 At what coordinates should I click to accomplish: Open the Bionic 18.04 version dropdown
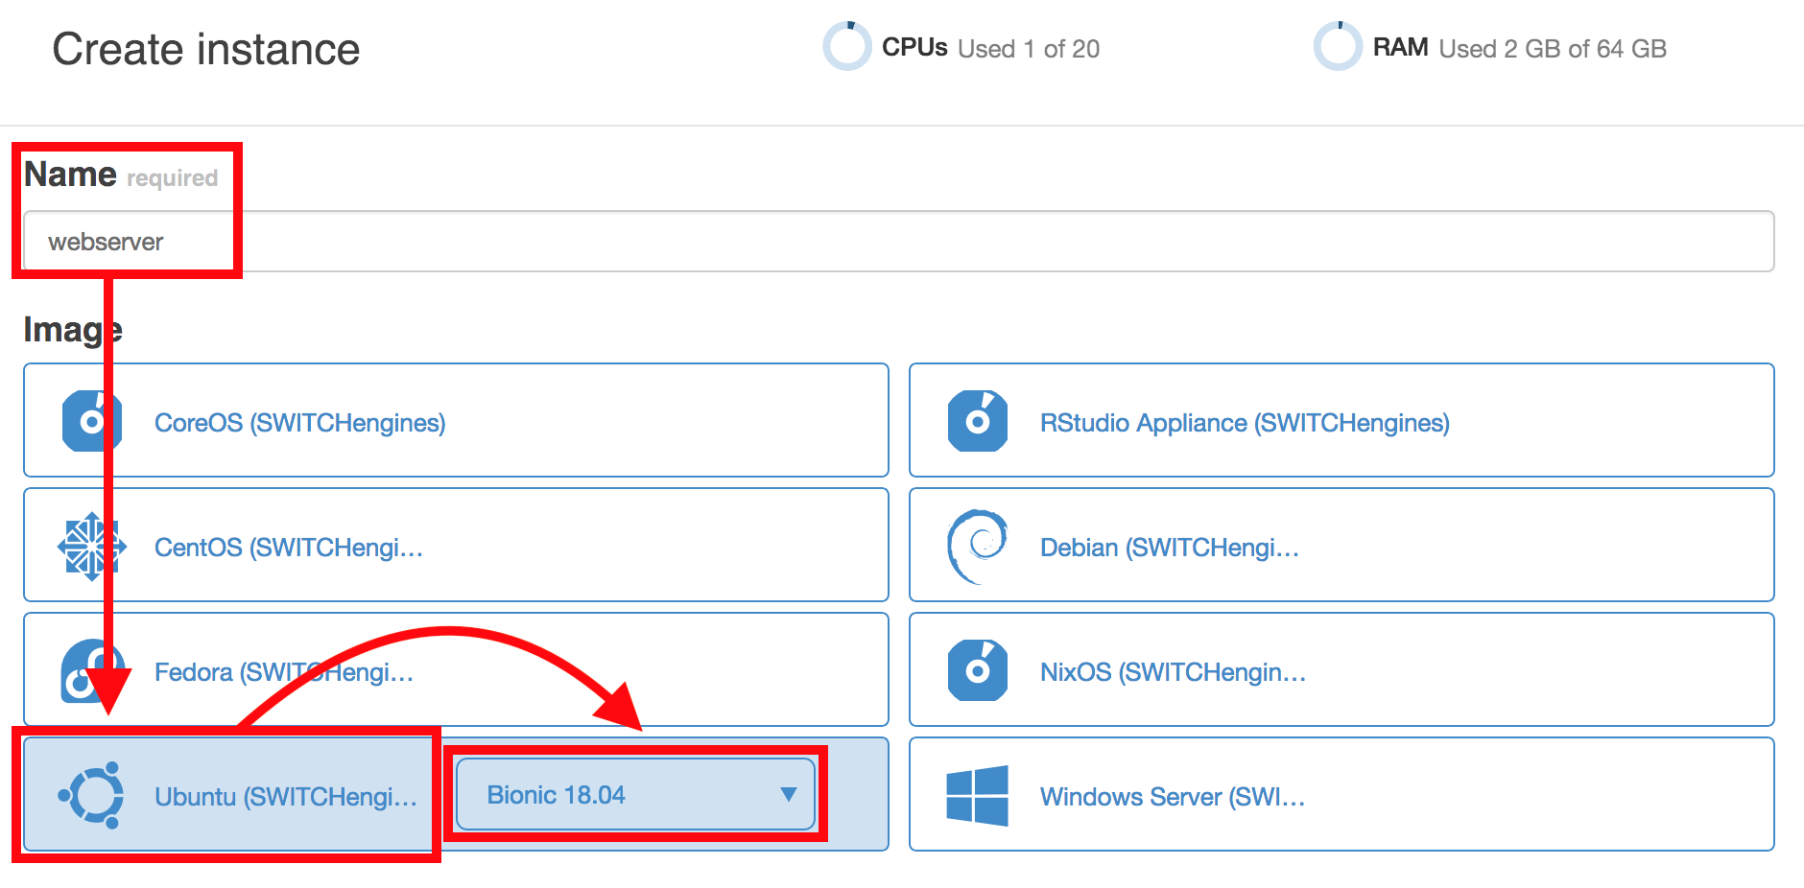(x=635, y=794)
